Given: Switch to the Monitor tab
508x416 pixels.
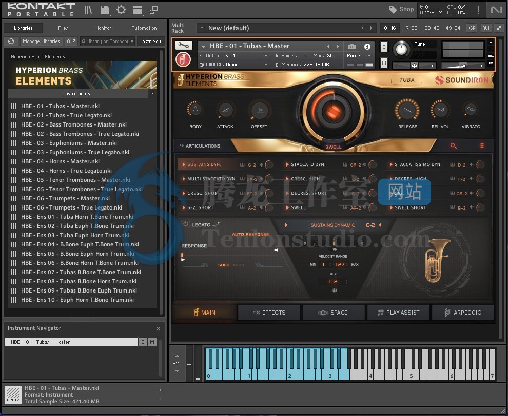Looking at the screenshot, I should [103, 28].
